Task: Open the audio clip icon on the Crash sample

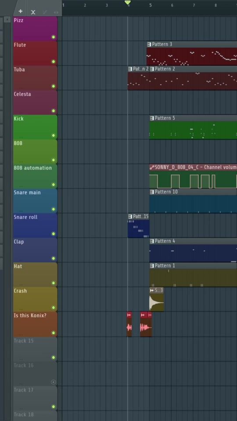Action: coord(152,290)
